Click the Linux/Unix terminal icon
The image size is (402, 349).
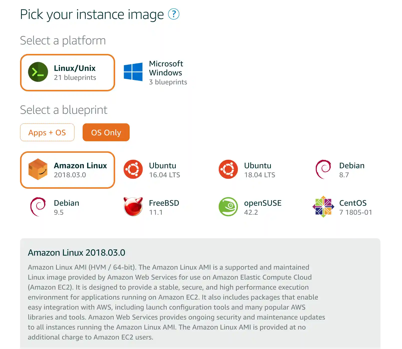(38, 72)
